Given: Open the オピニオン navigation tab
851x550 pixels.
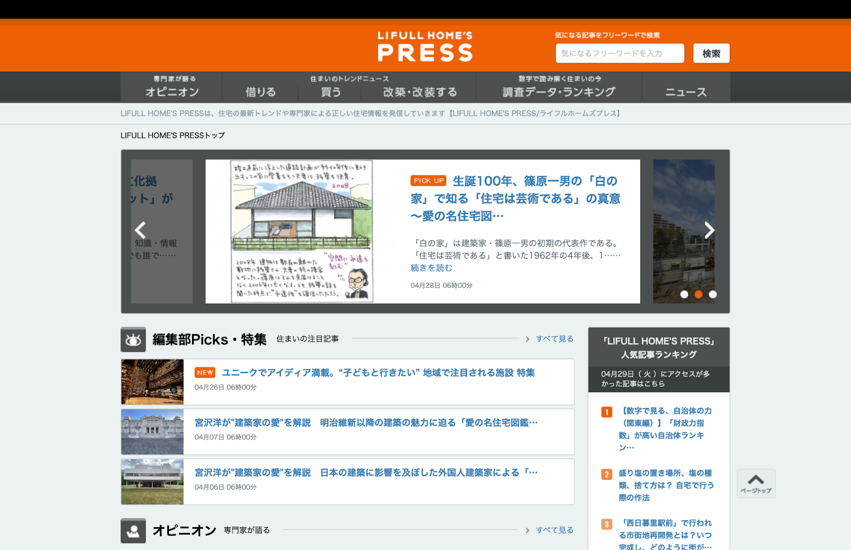Looking at the screenshot, I should click(x=172, y=87).
